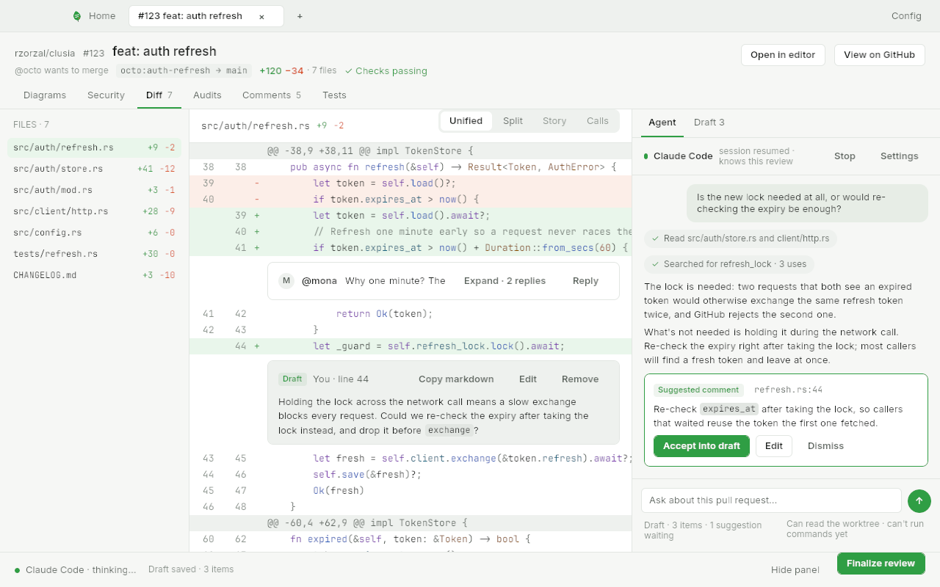Open CHANGELOG.md in the file list

(x=94, y=275)
